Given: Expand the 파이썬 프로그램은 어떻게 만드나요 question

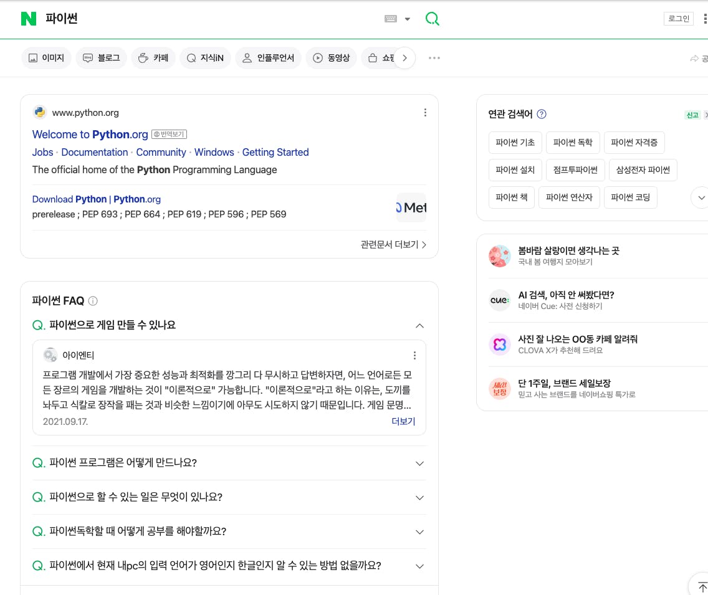Looking at the screenshot, I should tap(419, 464).
